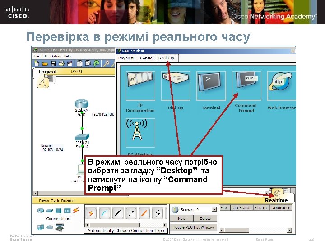The height and width of the screenshot is (243, 325).
Task: Click the New file toolbar icon
Action: (x=37, y=63)
